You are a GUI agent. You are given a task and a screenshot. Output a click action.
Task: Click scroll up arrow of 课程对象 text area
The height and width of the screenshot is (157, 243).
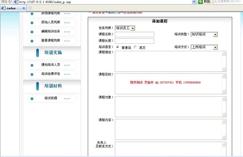[x=224, y=99]
